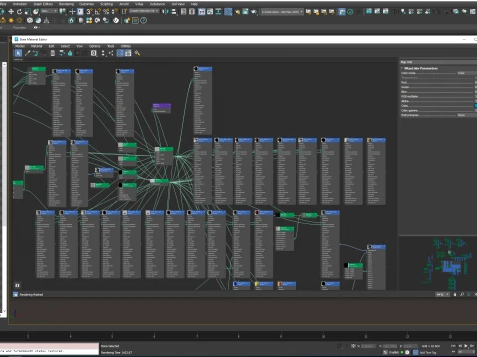
Task: Open the eye icon dropdown under toolbar
Action: tap(36, 28)
